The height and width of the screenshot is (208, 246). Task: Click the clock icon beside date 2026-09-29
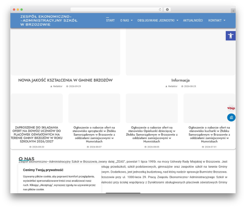[x=67, y=87]
